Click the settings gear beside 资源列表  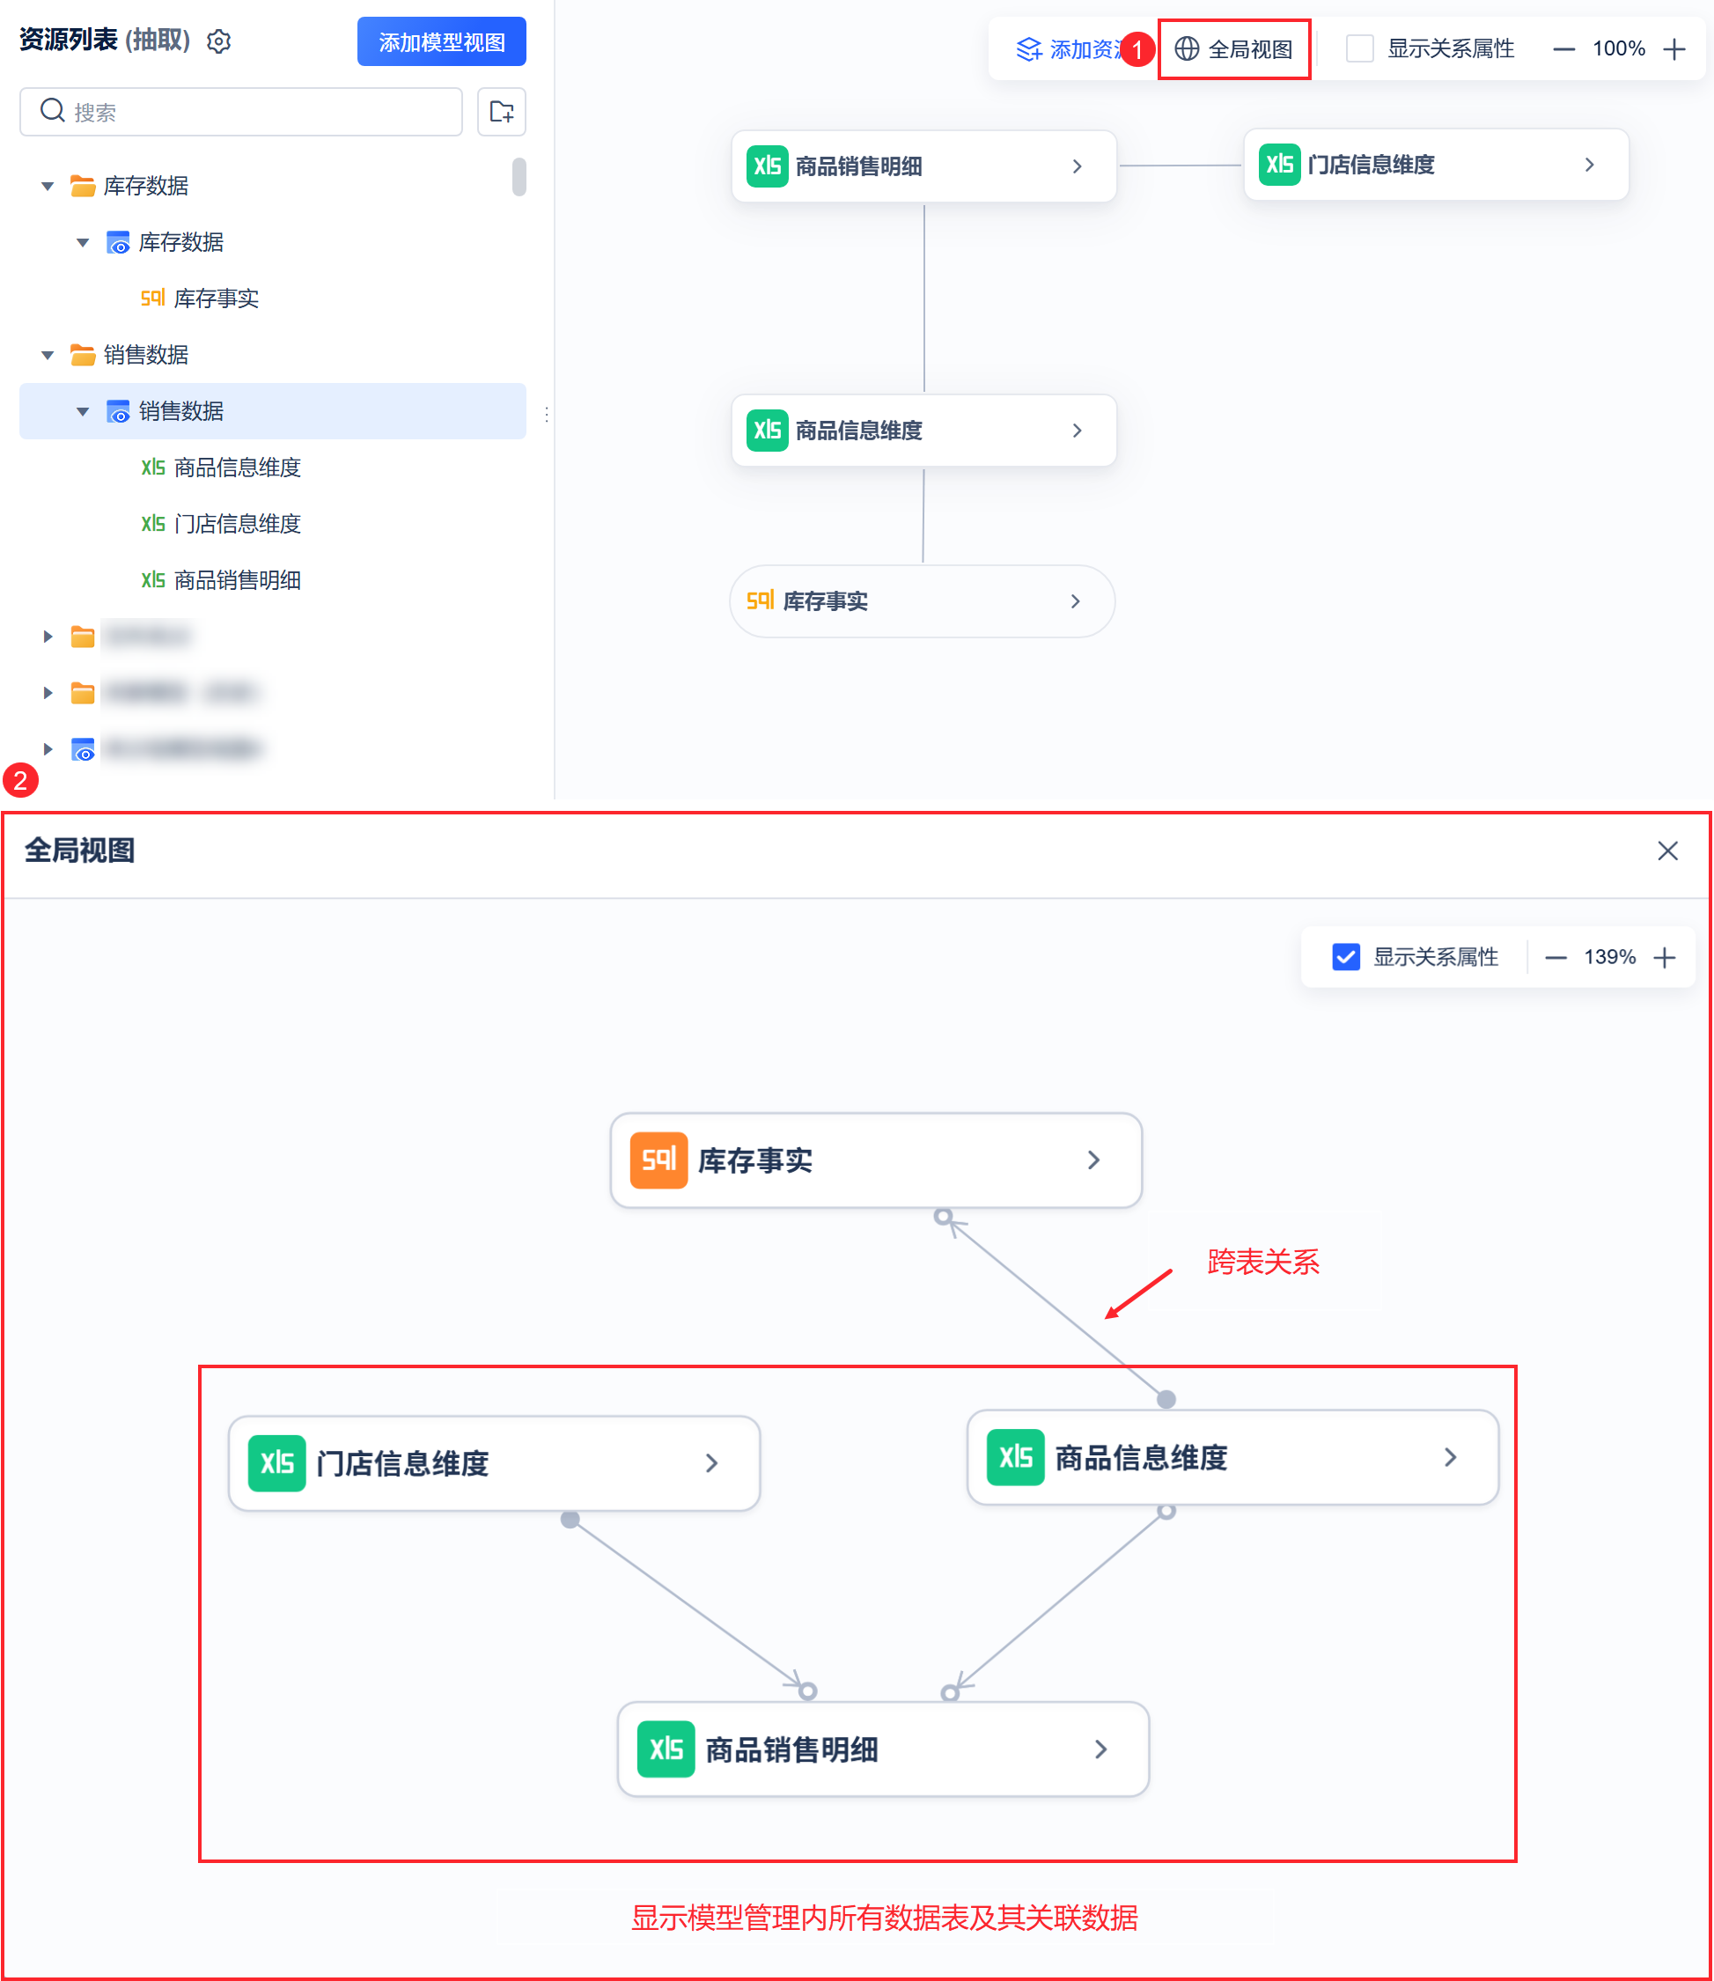coord(219,42)
